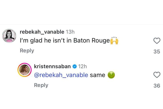This screenshot has width=163, height=109.
Task: Reply to rebekah_vanable's comment
Action: 27,51
